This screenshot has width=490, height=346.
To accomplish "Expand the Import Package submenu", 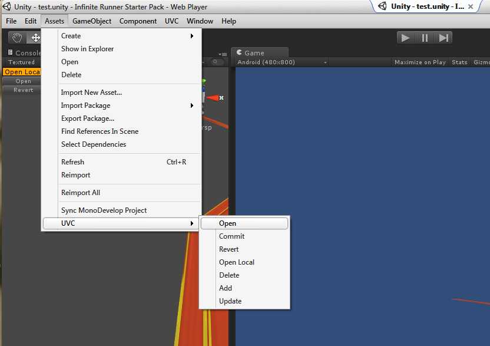I will (x=121, y=106).
